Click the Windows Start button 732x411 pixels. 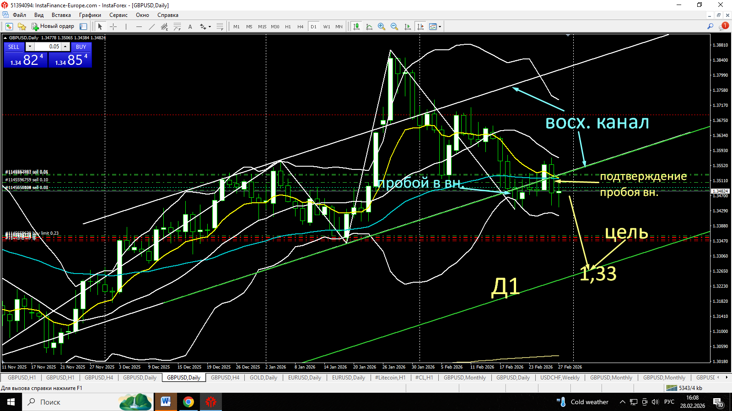coord(11,402)
